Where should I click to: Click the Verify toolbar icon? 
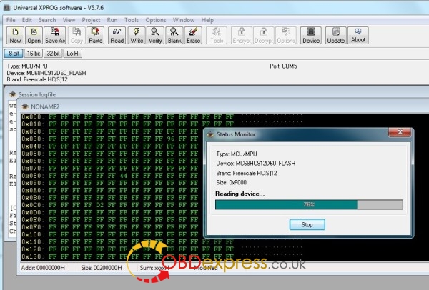point(155,35)
